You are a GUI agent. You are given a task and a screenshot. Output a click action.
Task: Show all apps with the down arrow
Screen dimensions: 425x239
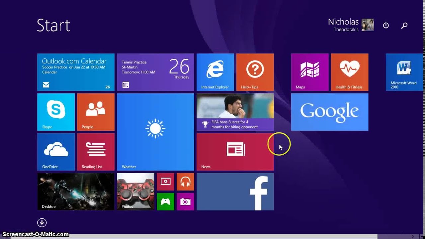(42, 222)
